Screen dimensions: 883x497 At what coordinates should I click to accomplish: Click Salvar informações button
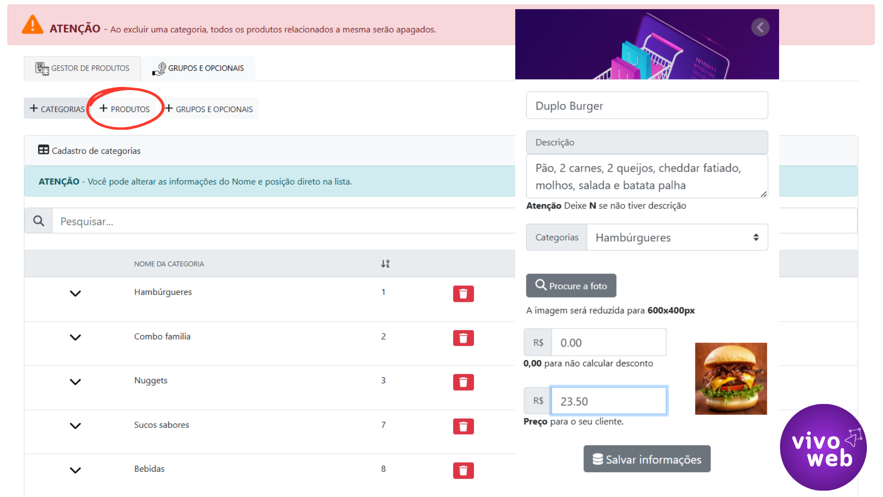tap(647, 459)
